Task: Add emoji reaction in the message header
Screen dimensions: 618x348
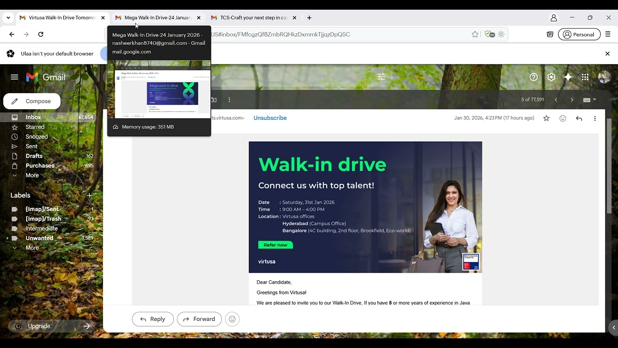Action: tap(562, 118)
